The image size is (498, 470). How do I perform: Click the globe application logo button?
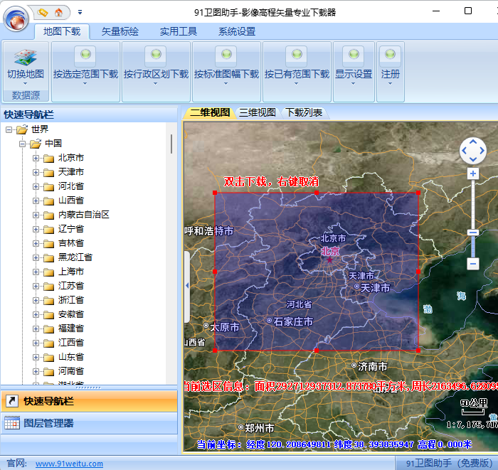[16, 19]
